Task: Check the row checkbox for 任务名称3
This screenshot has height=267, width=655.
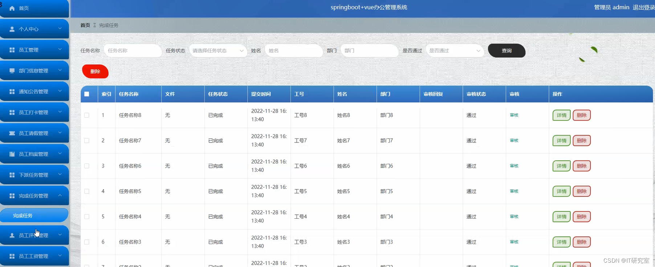Action: [x=86, y=242]
